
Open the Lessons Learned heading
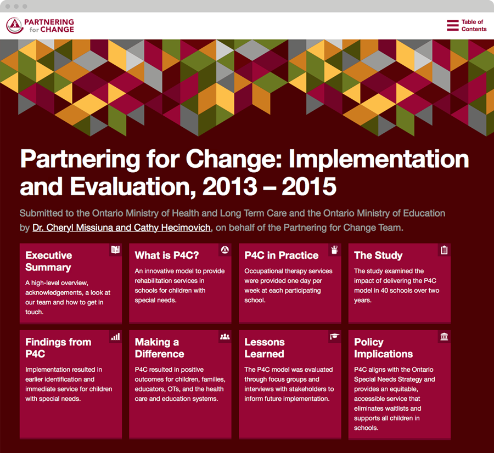click(265, 348)
